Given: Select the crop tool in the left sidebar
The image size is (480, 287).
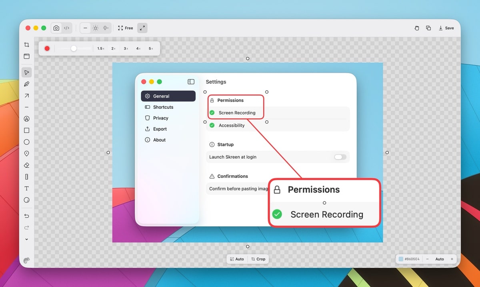Looking at the screenshot, I should (26, 45).
